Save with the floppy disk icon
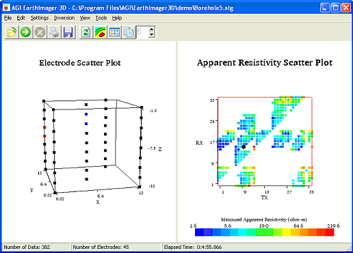Image resolution: width=353 pixels, height=253 pixels. click(x=68, y=32)
